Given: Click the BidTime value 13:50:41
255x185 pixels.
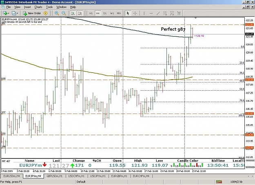Looking at the screenshot, I should [x=218, y=165].
